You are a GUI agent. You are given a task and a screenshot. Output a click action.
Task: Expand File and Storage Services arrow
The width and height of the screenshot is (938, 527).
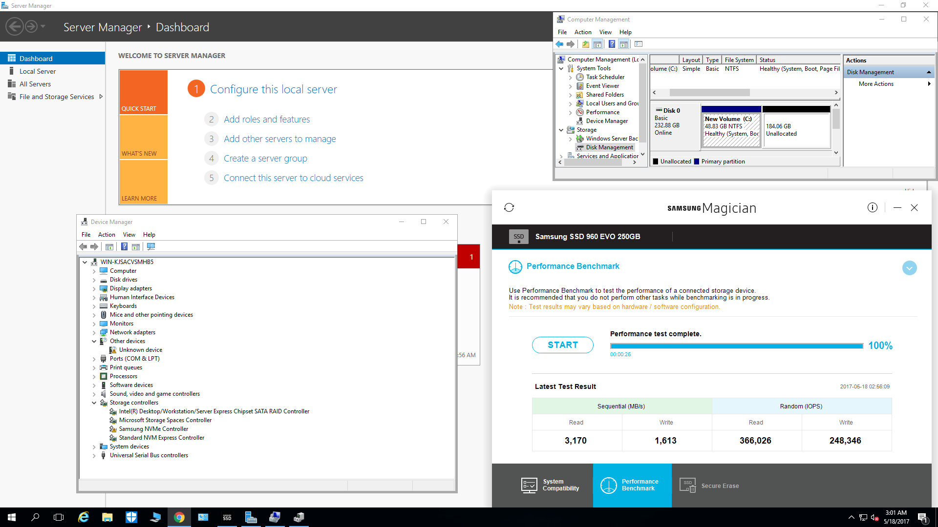coord(101,97)
